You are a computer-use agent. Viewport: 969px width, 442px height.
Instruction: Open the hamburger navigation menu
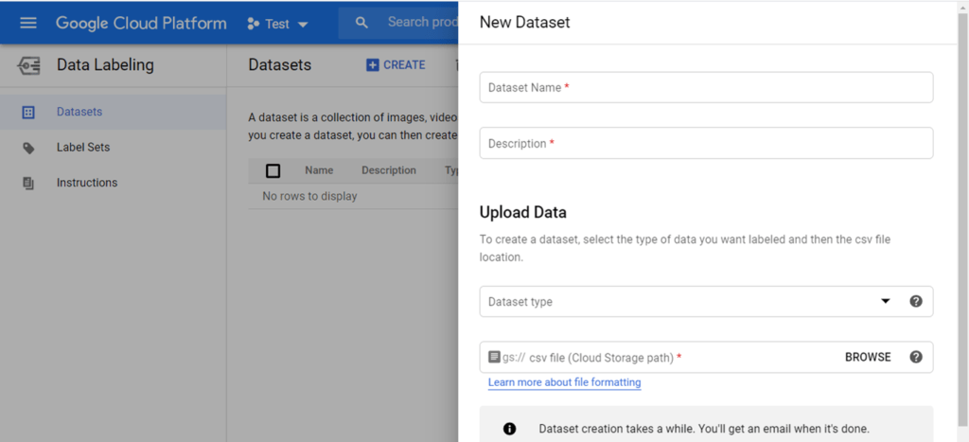[x=28, y=24]
